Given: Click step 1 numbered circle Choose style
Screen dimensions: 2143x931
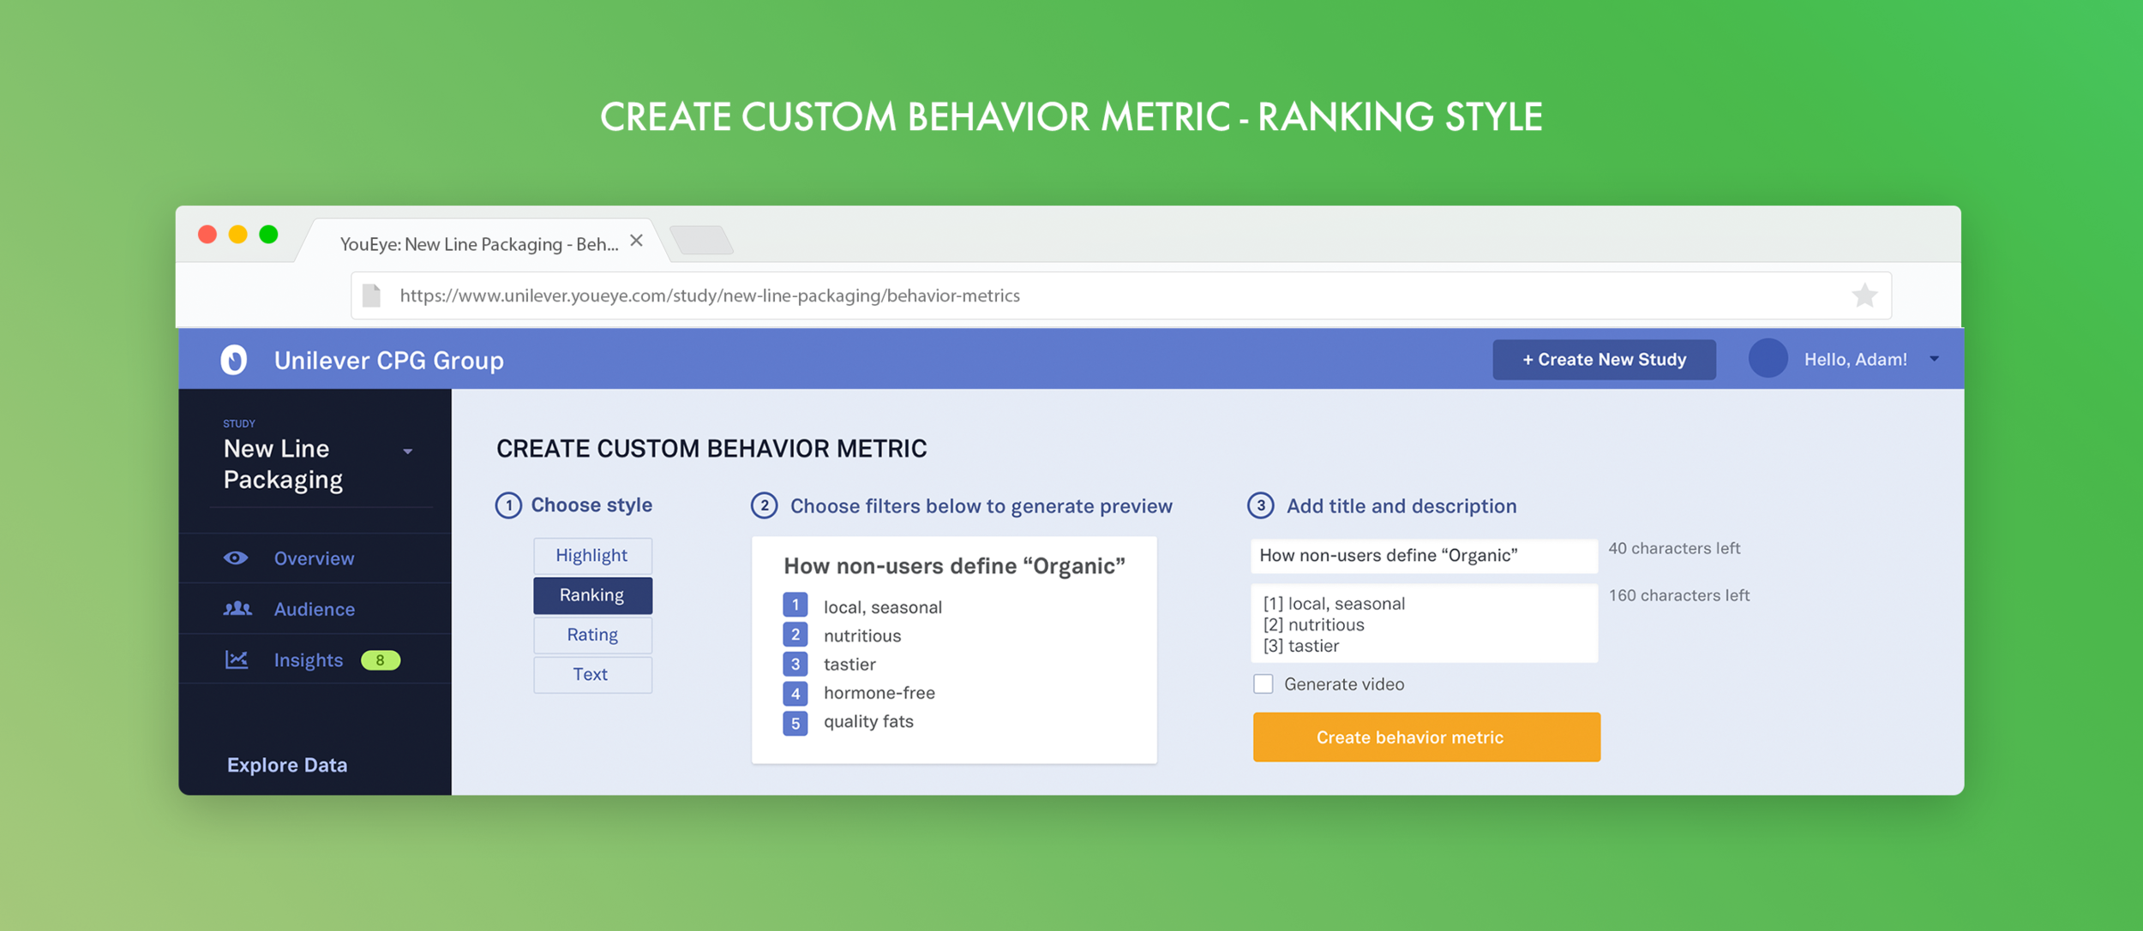Looking at the screenshot, I should [508, 505].
